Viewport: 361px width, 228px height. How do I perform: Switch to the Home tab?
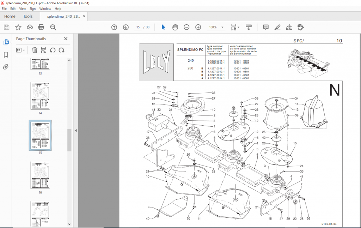(10, 16)
